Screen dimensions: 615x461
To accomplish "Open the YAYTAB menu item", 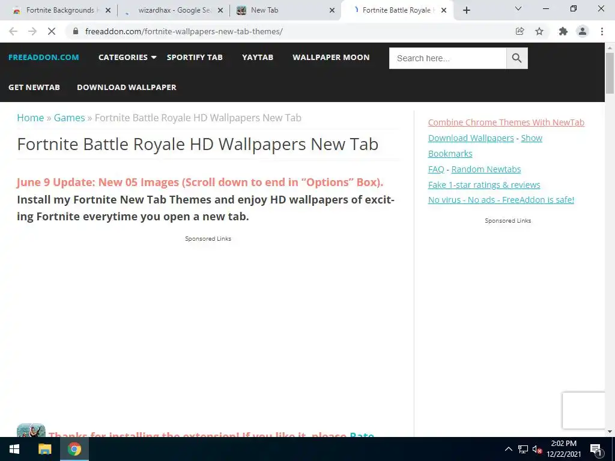I will pos(258,57).
